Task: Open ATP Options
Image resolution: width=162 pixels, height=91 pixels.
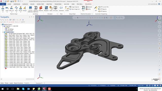Action: tap(102, 11)
